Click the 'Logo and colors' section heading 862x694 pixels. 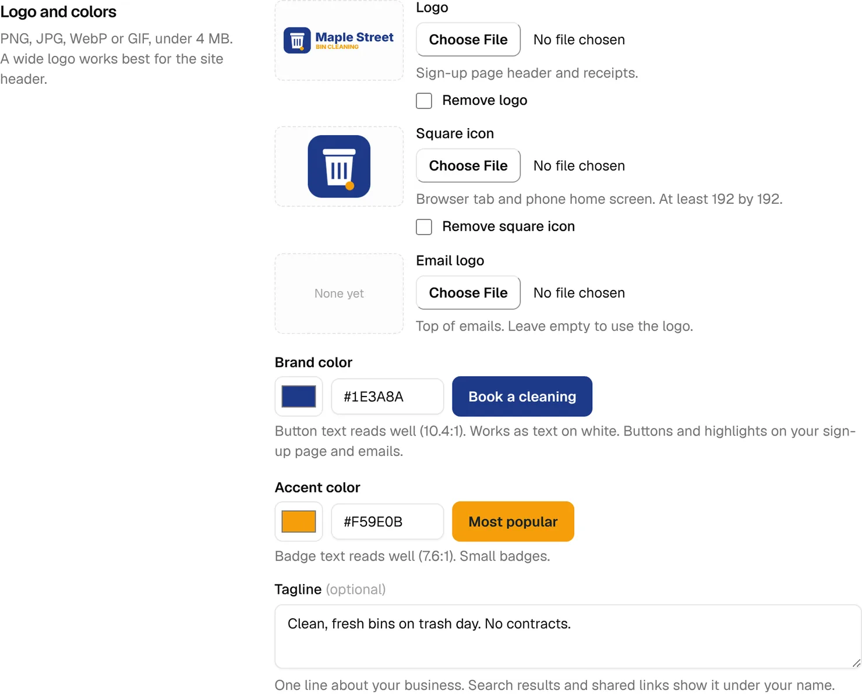point(58,12)
